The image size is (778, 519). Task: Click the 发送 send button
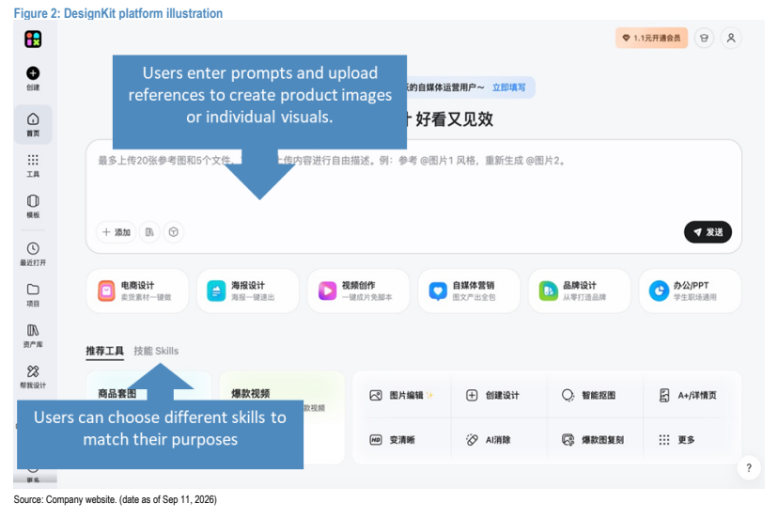pos(708,232)
